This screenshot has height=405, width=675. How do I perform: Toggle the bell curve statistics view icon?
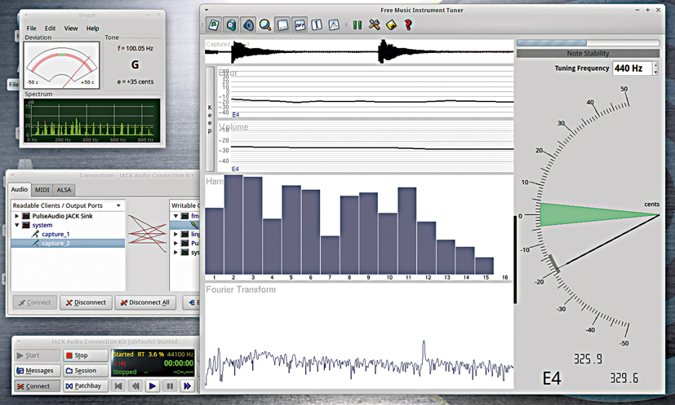pos(334,25)
